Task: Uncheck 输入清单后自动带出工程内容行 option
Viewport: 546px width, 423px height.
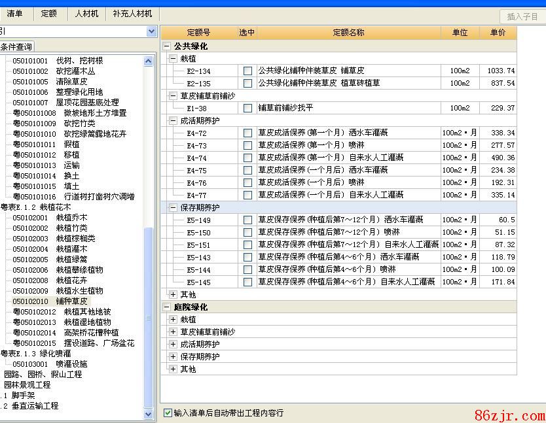Action: click(x=168, y=413)
